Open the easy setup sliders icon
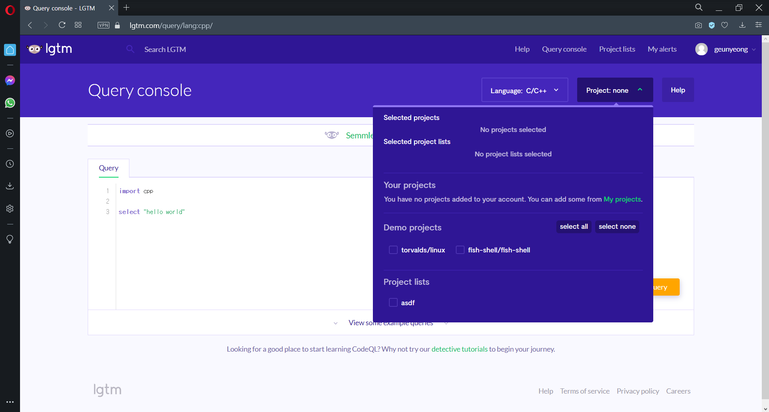Image resolution: width=769 pixels, height=412 pixels. 759,25
